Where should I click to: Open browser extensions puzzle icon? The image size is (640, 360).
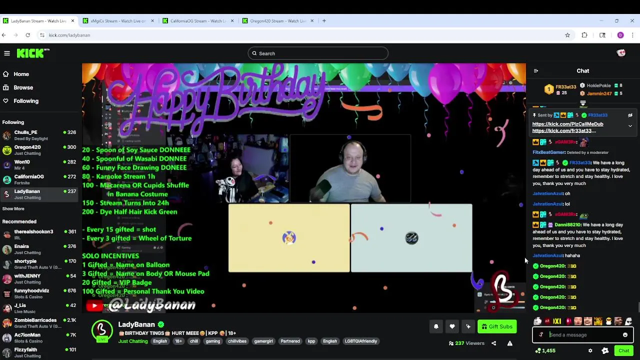pos(584,35)
